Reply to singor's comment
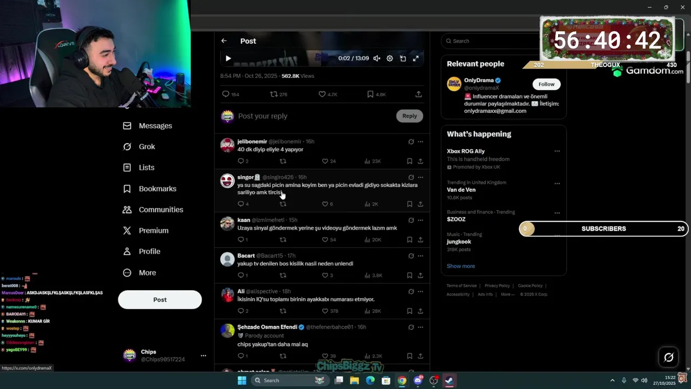 [x=243, y=204]
